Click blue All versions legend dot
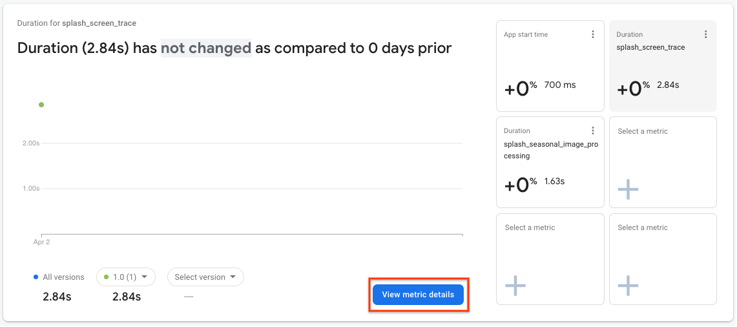 click(x=36, y=277)
